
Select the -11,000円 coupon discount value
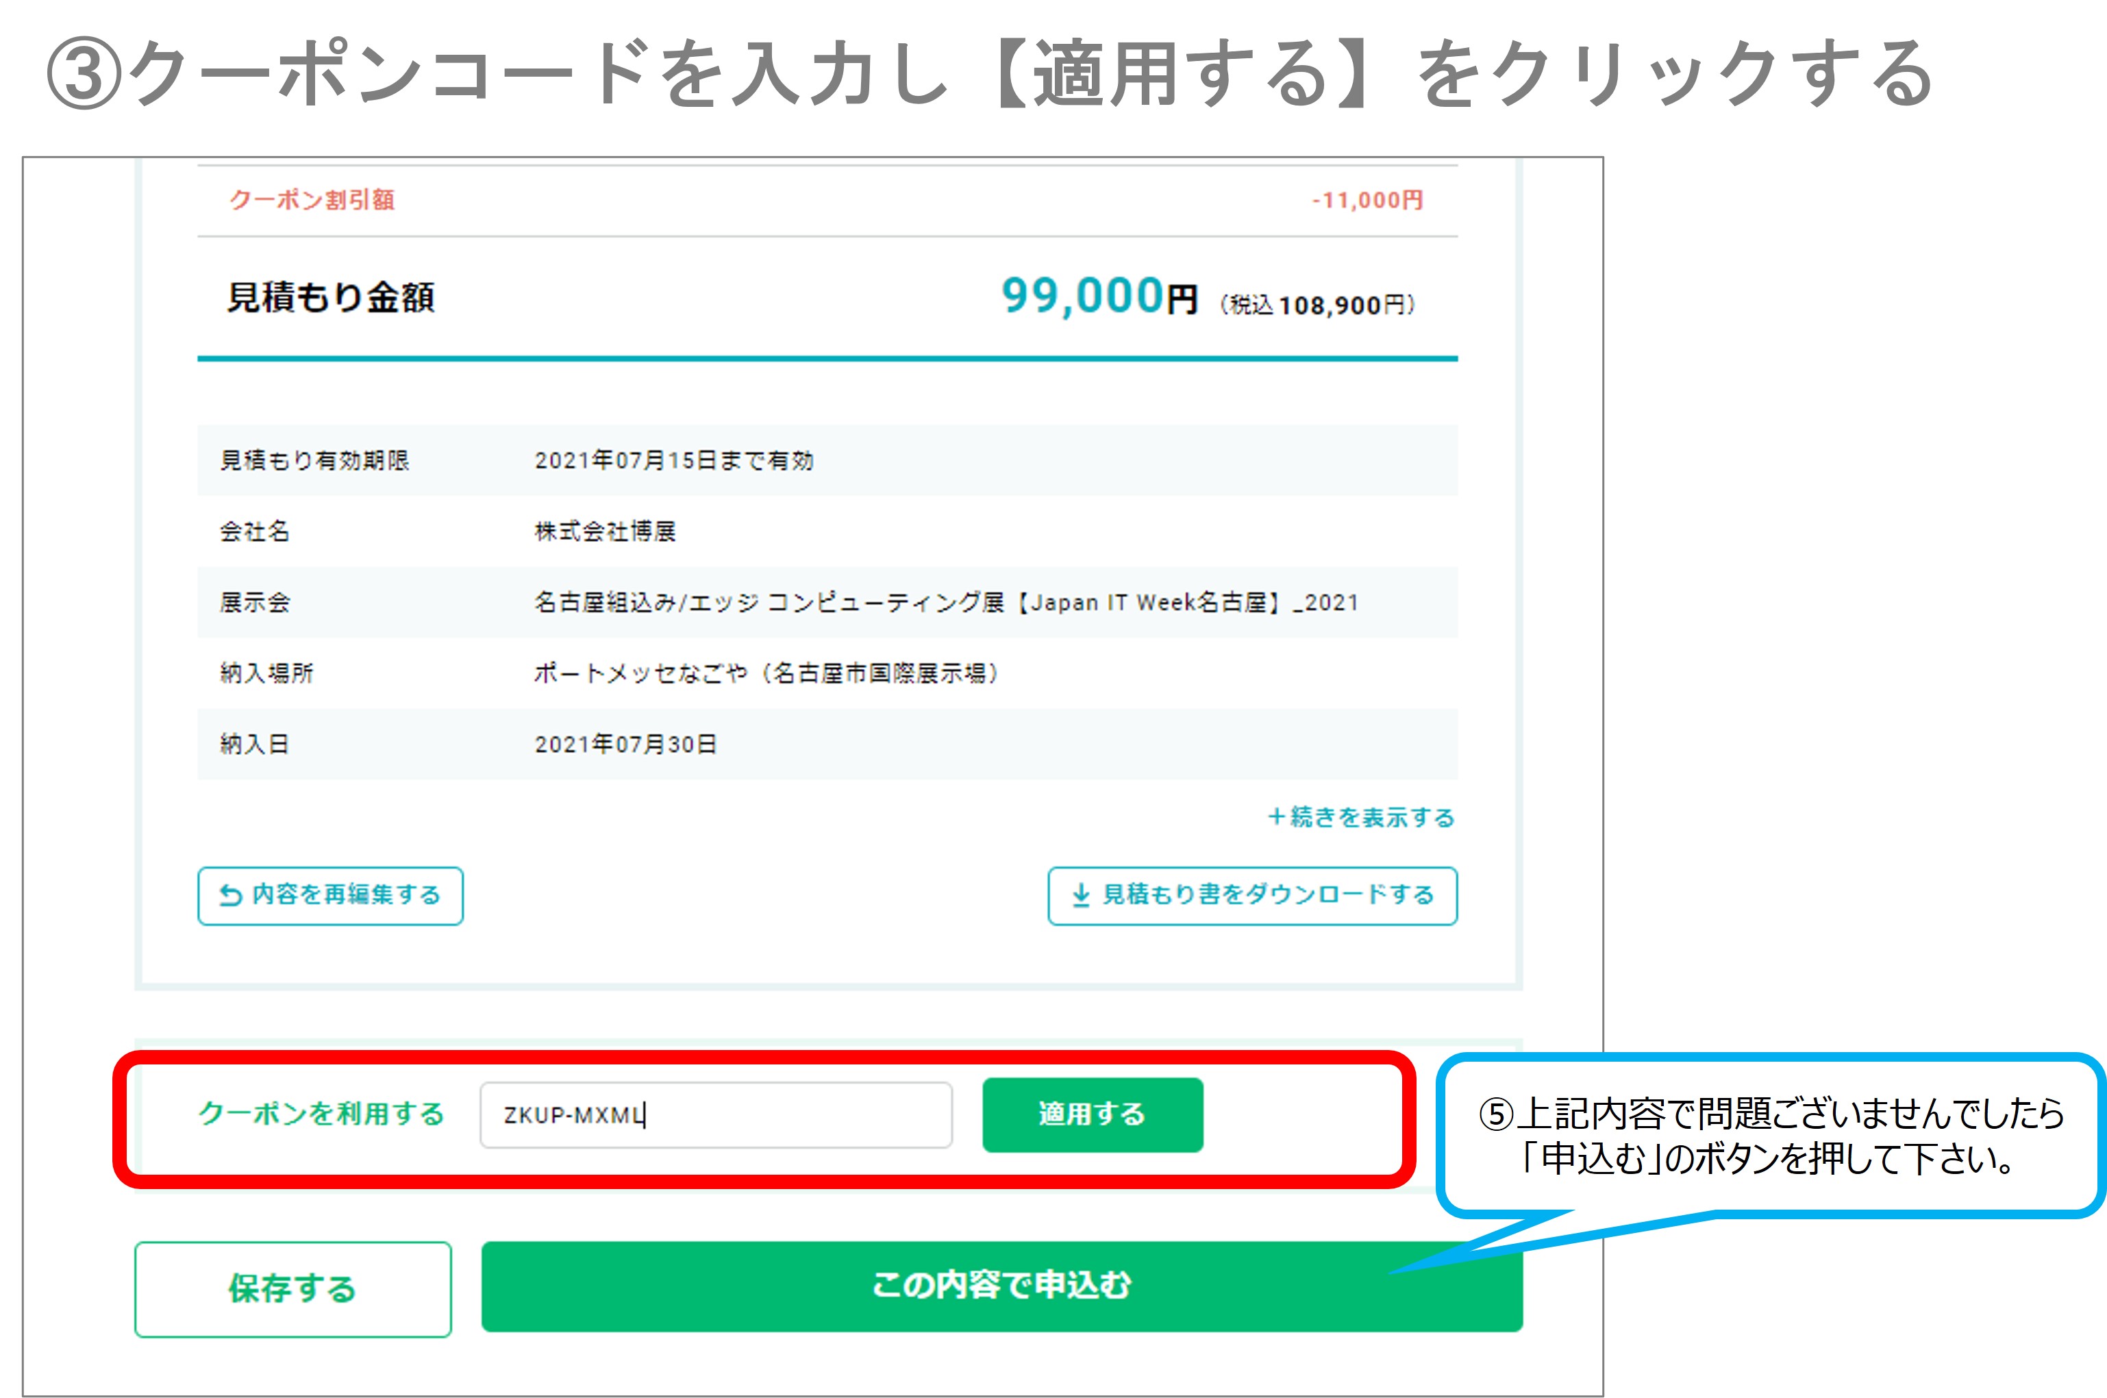[1367, 200]
